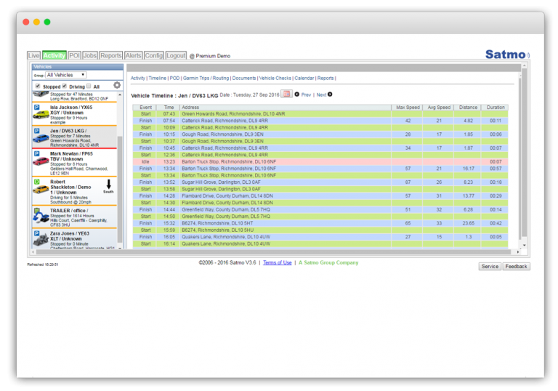The height and width of the screenshot is (391, 558).
Task: Open the Calendar sub-menu link
Action: click(x=304, y=78)
